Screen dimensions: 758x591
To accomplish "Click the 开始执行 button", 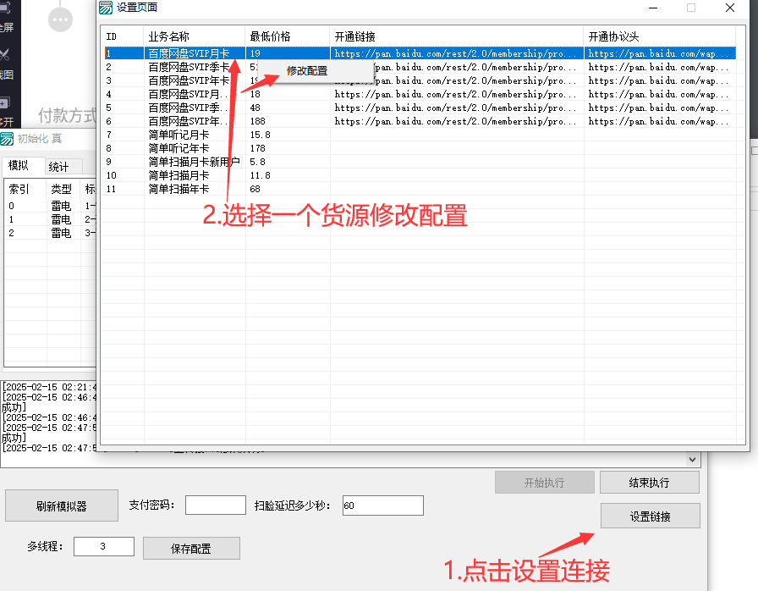I will coord(544,482).
